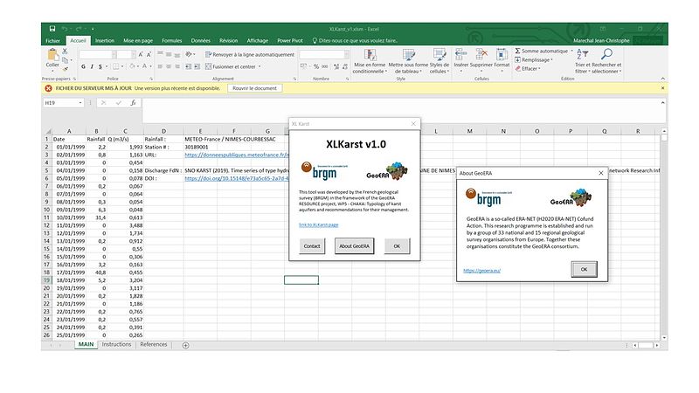Center cell text horizontally

coord(169,66)
